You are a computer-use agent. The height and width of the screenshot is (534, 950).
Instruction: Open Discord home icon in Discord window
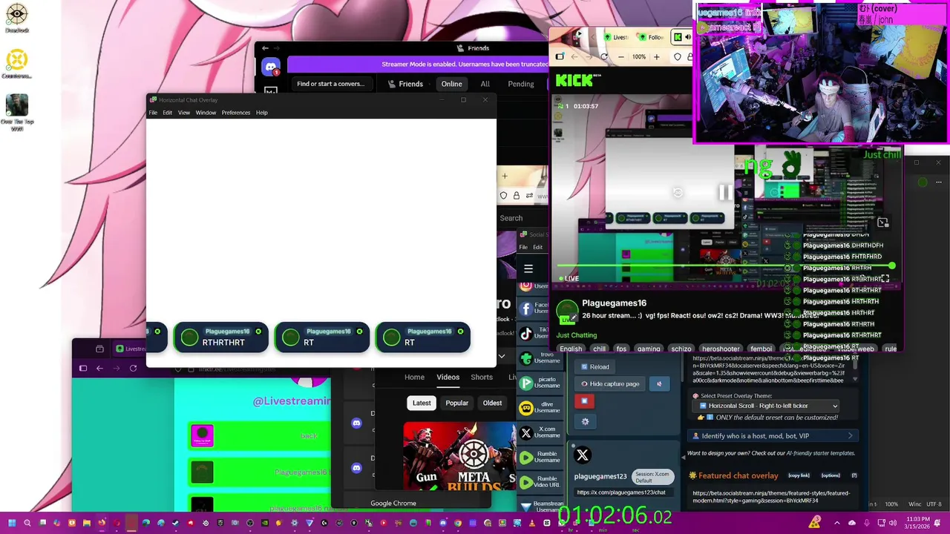click(x=271, y=67)
